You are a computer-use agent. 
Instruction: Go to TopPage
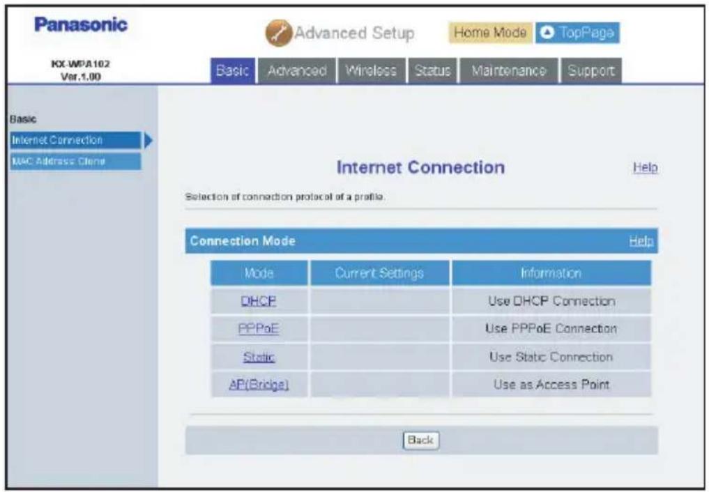coord(577,33)
